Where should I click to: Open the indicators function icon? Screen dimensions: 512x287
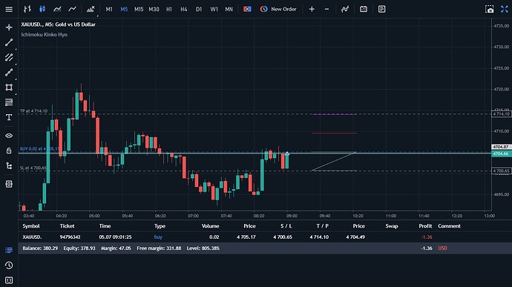coord(345,9)
